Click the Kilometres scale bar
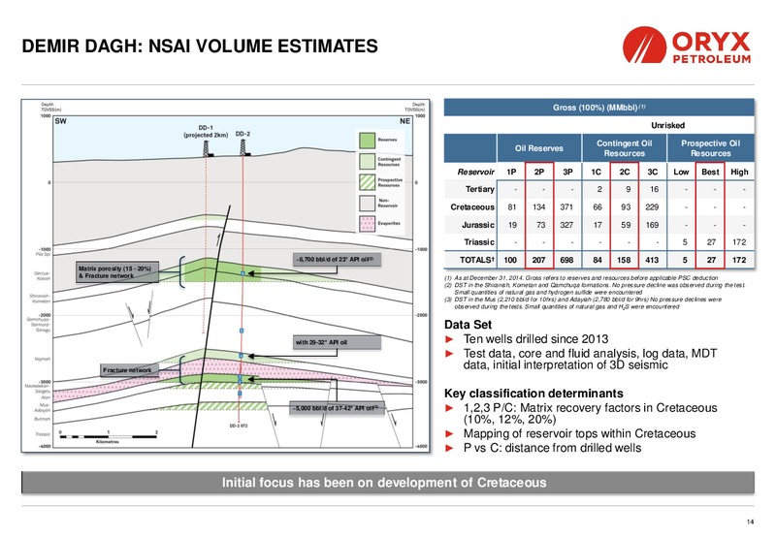The height and width of the screenshot is (537, 776). click(x=108, y=436)
